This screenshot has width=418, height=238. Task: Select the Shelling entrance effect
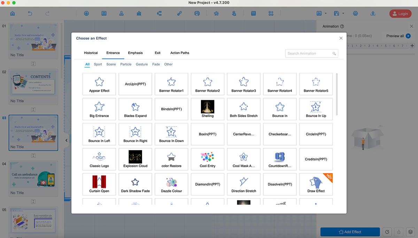[x=207, y=109]
